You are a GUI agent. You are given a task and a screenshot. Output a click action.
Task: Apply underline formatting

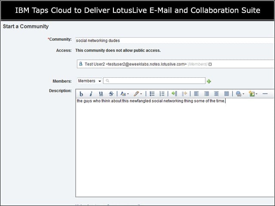coord(101,94)
